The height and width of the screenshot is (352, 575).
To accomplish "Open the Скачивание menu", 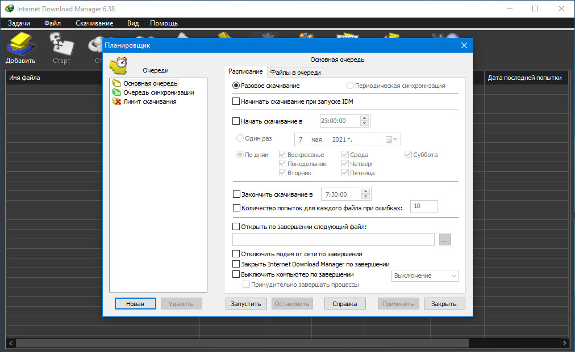I will [94, 23].
